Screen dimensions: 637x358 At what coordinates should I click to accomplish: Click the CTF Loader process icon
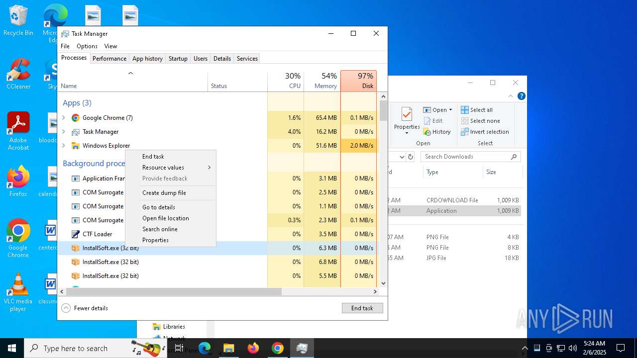click(x=76, y=234)
